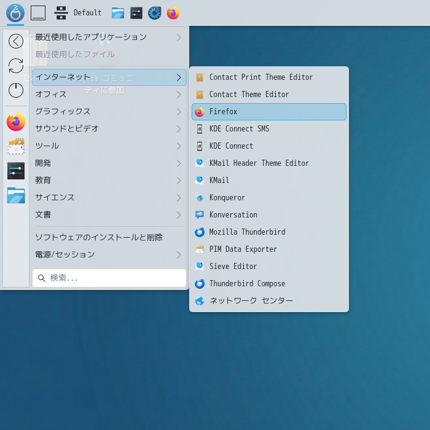Expand the 開発 category
430x430 pixels.
109,163
